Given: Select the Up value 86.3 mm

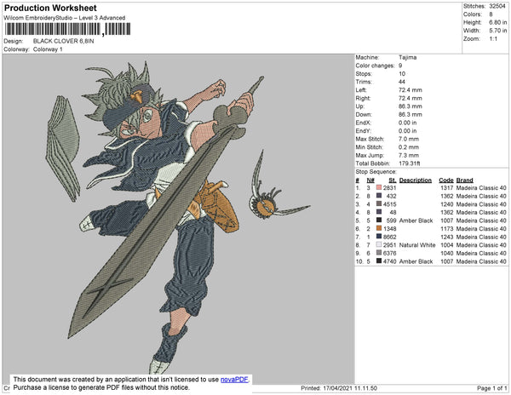Looking at the screenshot, I should [411, 106].
